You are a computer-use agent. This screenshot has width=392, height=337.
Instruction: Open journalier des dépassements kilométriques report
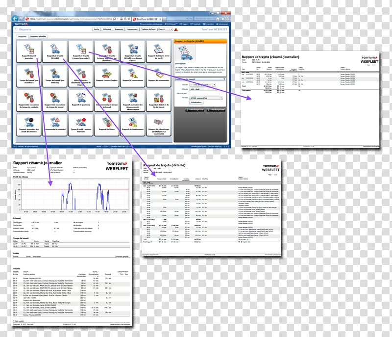pos(133,101)
